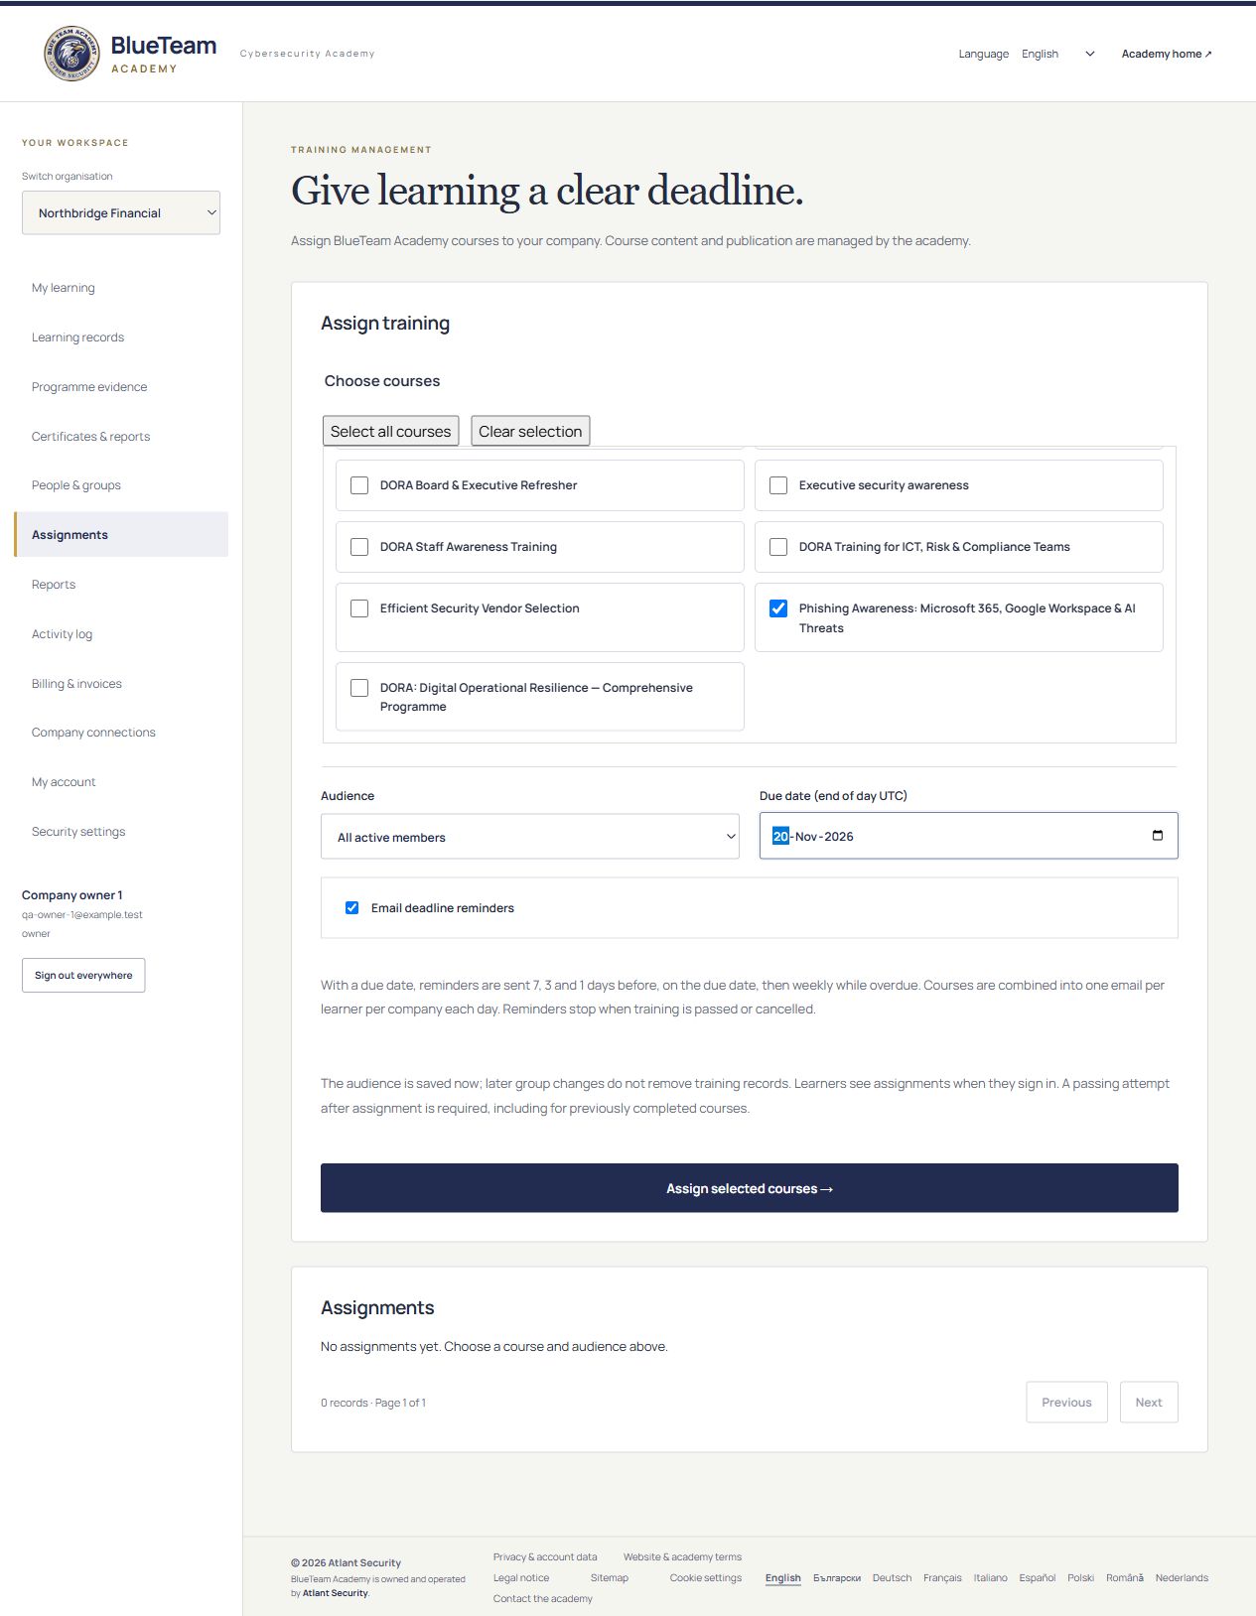Switch footer language to Français
Viewport: 1256px width, 1616px height.
tap(942, 1578)
